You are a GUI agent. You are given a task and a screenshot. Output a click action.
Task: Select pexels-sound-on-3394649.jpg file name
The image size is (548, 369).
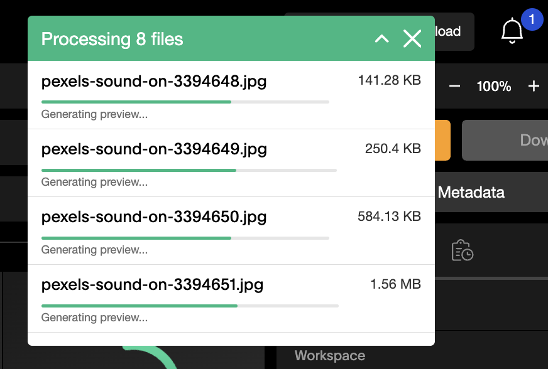click(154, 149)
